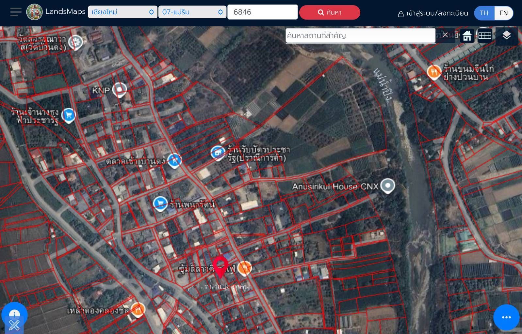Viewport: 522px width, 334px height.
Task: Click the KNP place marker
Action: coord(119,90)
